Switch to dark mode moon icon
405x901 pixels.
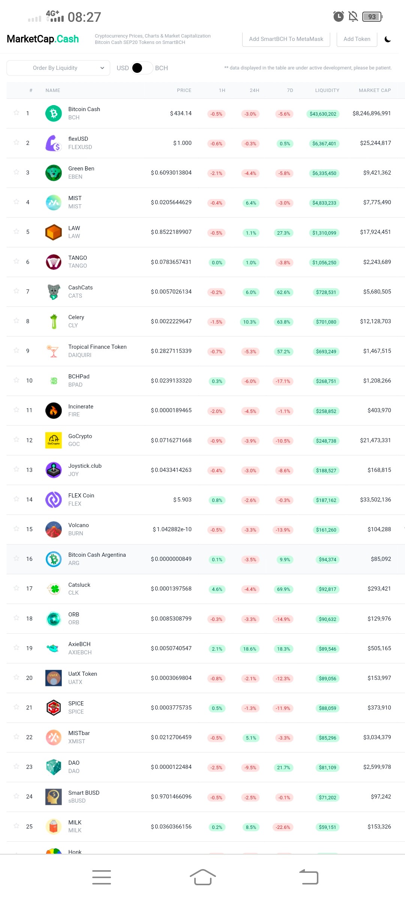pos(388,39)
